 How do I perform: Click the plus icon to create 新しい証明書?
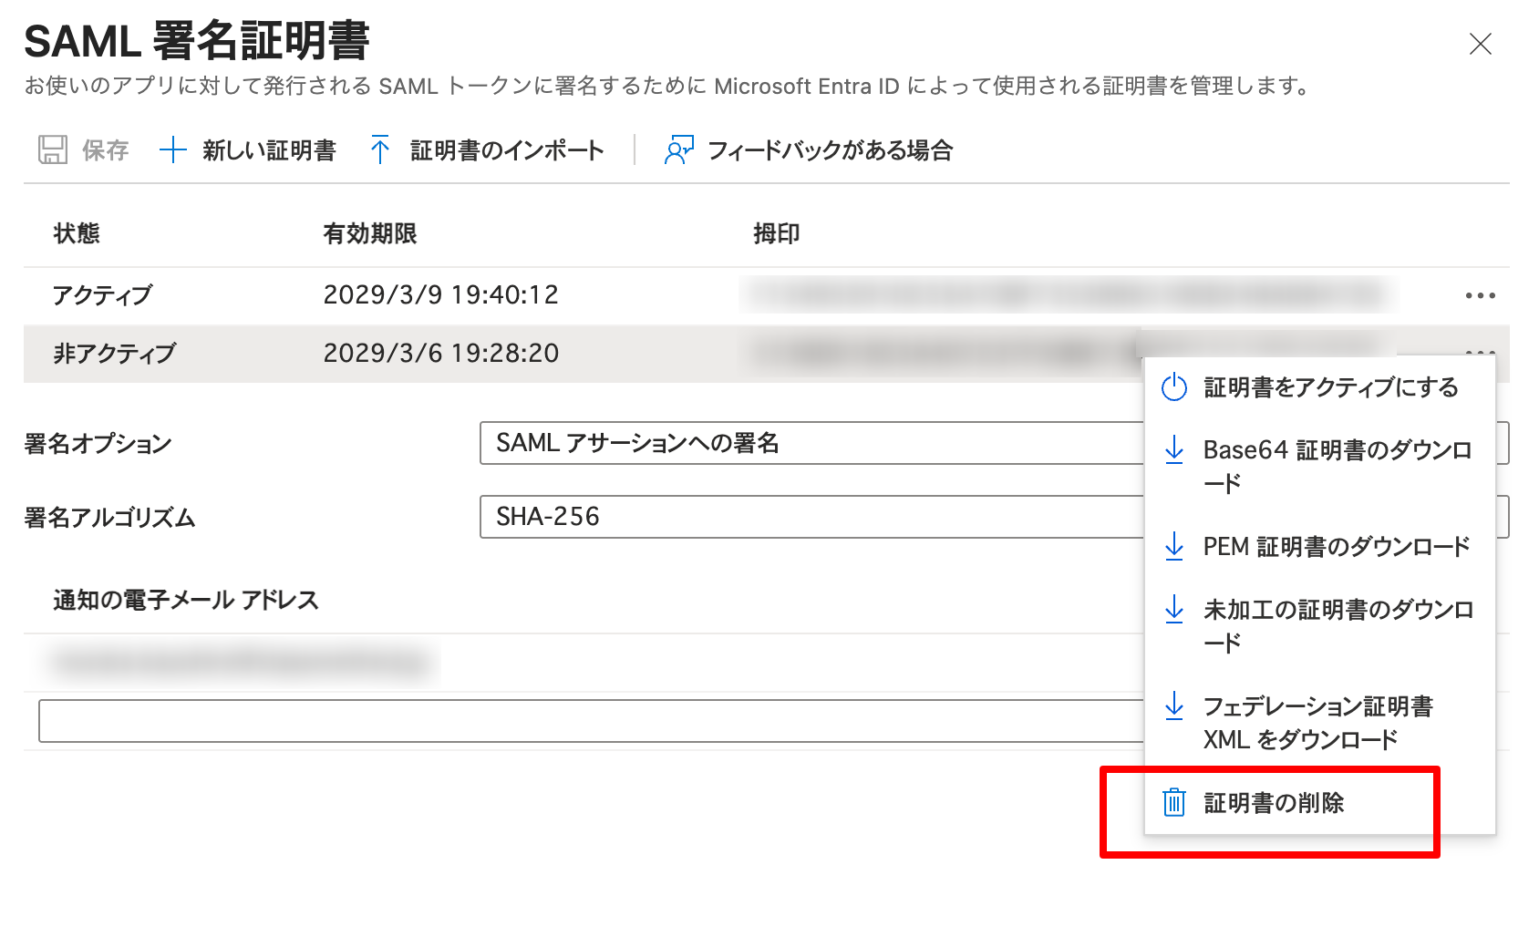point(173,150)
